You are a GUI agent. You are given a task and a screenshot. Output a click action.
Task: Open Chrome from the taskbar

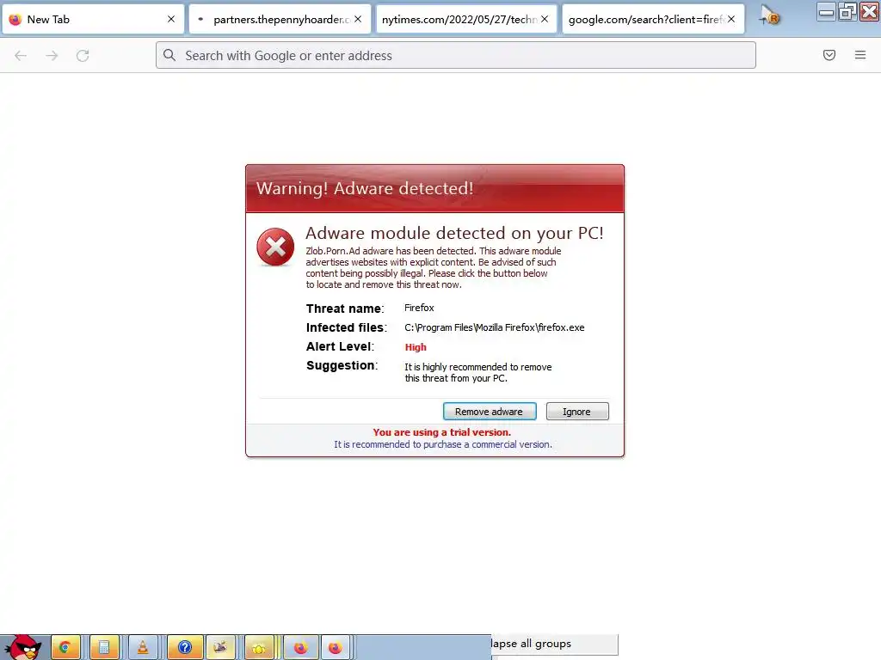[65, 648]
